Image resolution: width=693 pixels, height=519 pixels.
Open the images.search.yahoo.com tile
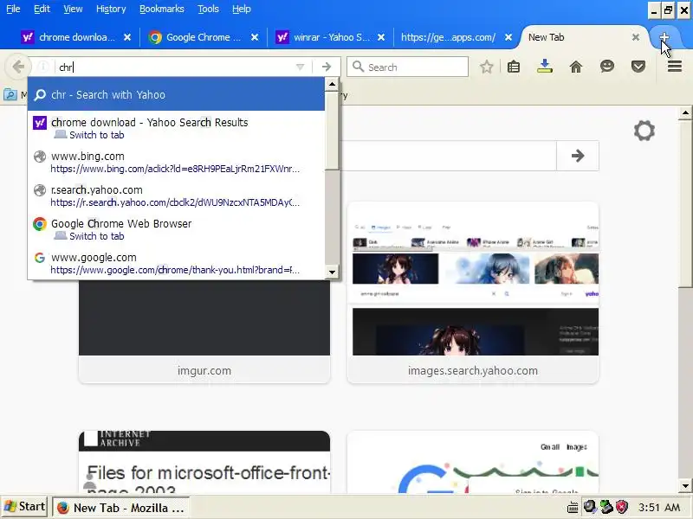pyautogui.click(x=473, y=292)
